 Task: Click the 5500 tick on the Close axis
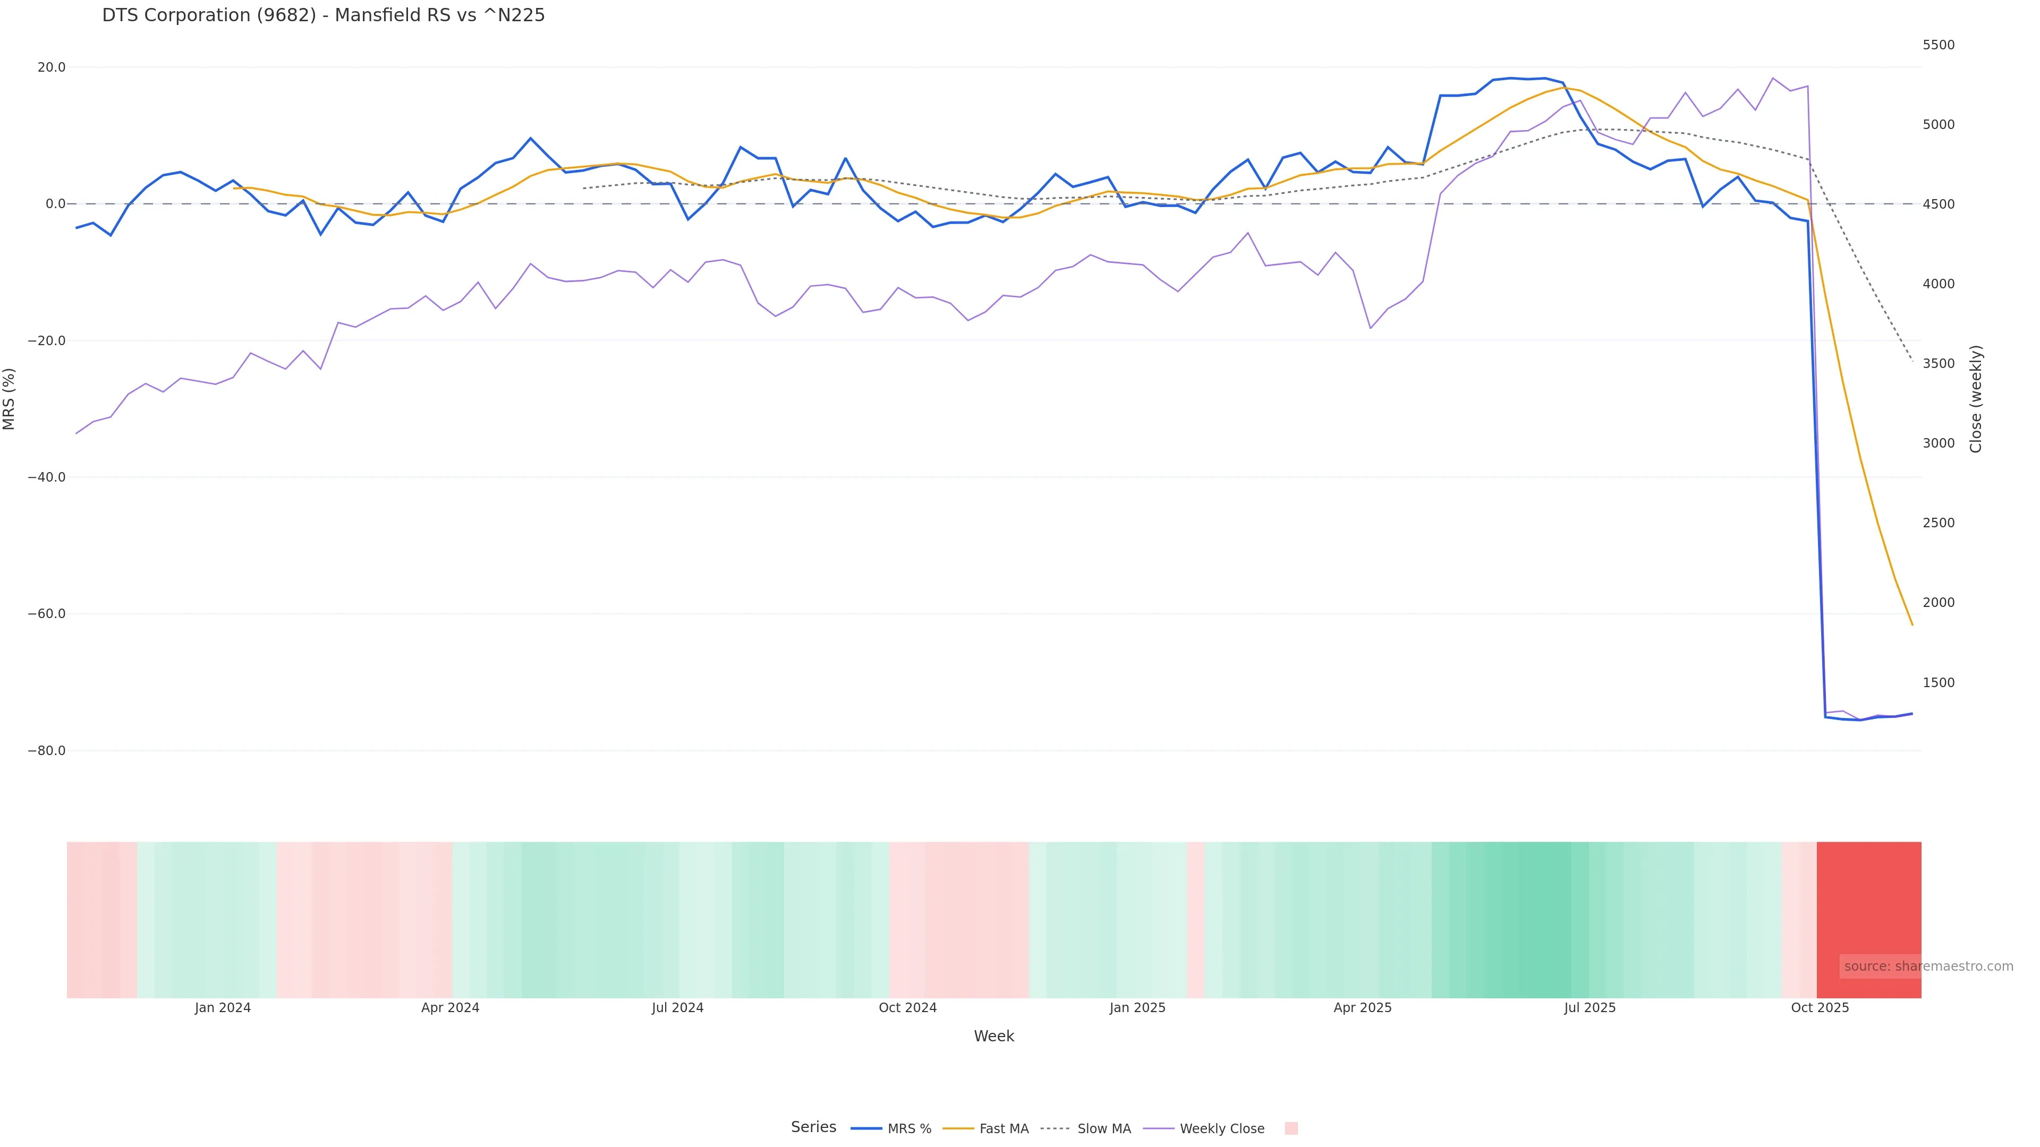pos(1939,45)
